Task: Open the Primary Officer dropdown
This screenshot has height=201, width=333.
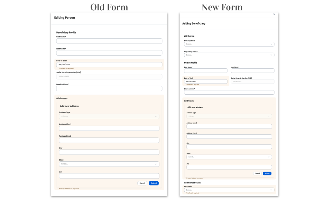Action: click(229, 44)
